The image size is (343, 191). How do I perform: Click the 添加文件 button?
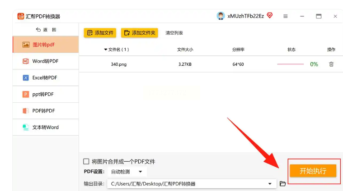[x=100, y=33]
